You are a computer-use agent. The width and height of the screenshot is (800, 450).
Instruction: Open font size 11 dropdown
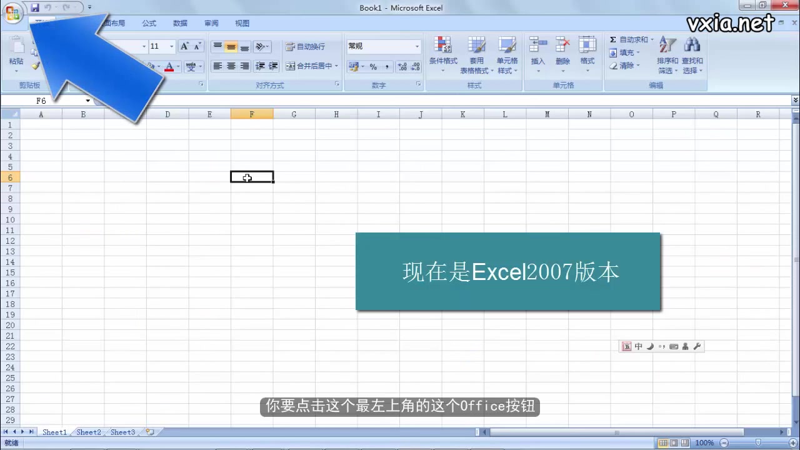[171, 46]
